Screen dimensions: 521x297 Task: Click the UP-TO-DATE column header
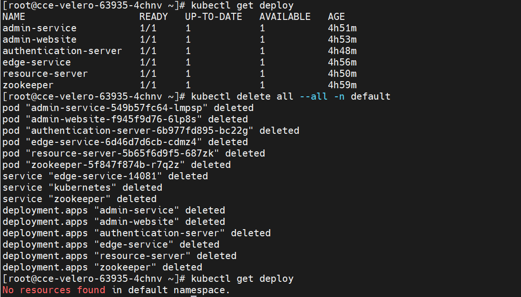pos(213,17)
